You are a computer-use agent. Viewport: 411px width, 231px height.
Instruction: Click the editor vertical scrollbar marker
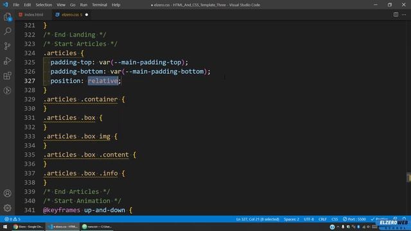tap(408, 177)
